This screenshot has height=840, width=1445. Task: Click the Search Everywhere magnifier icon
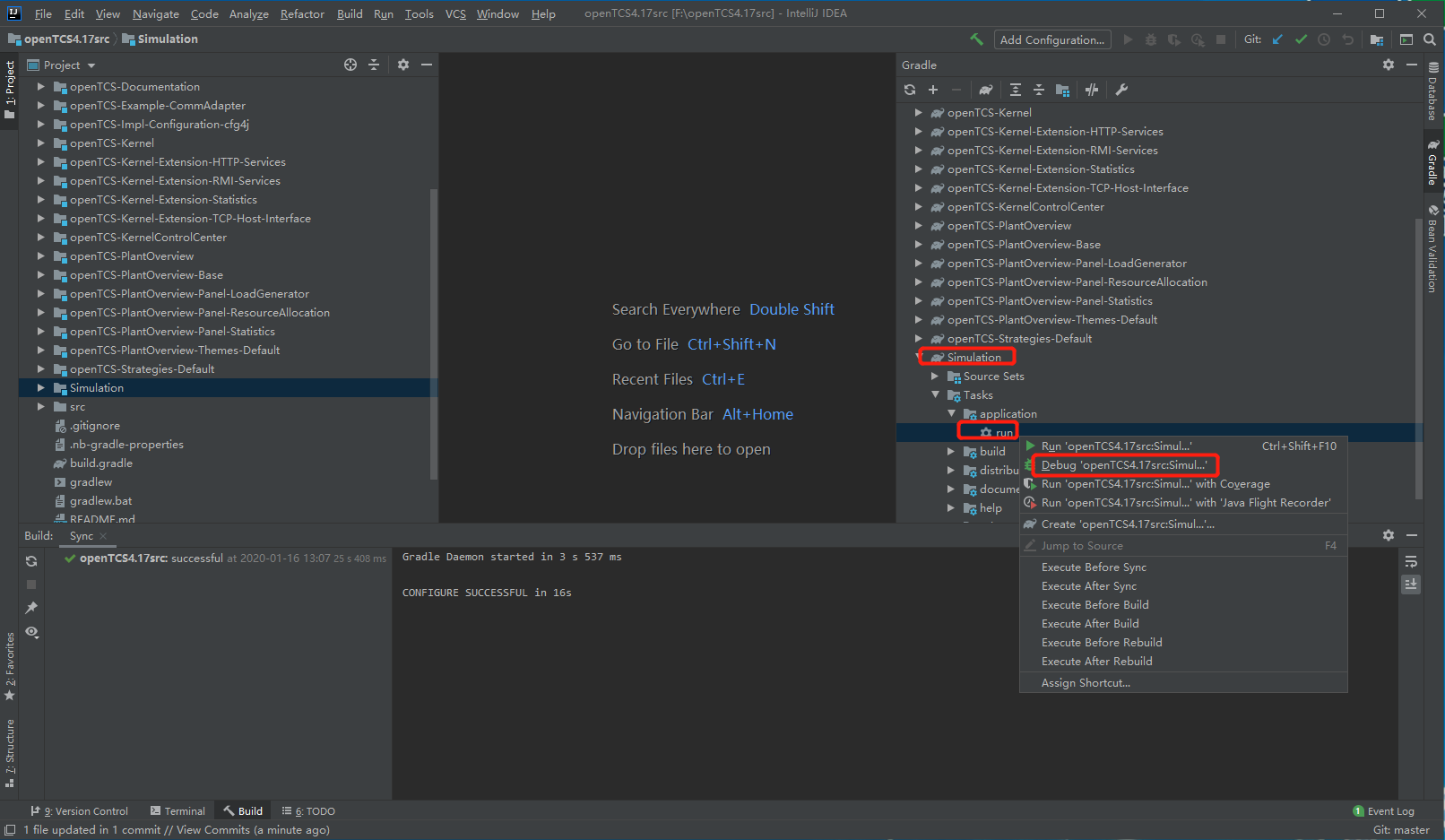(x=1430, y=39)
